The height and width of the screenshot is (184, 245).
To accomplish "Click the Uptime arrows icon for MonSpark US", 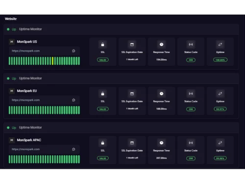I will [x=220, y=45].
